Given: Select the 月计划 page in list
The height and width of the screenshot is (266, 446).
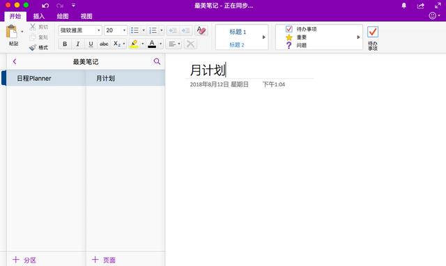Looking at the screenshot, I should pyautogui.click(x=125, y=78).
